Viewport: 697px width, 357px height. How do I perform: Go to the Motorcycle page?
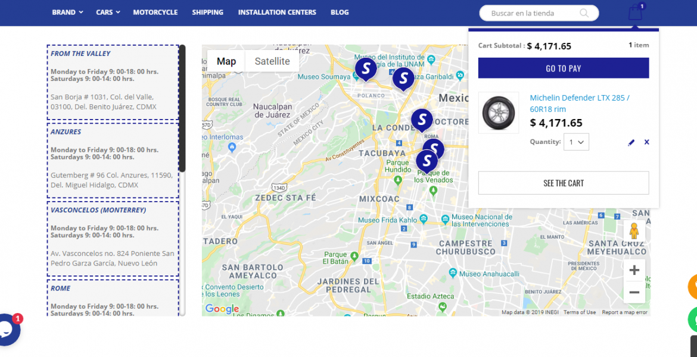tap(155, 12)
